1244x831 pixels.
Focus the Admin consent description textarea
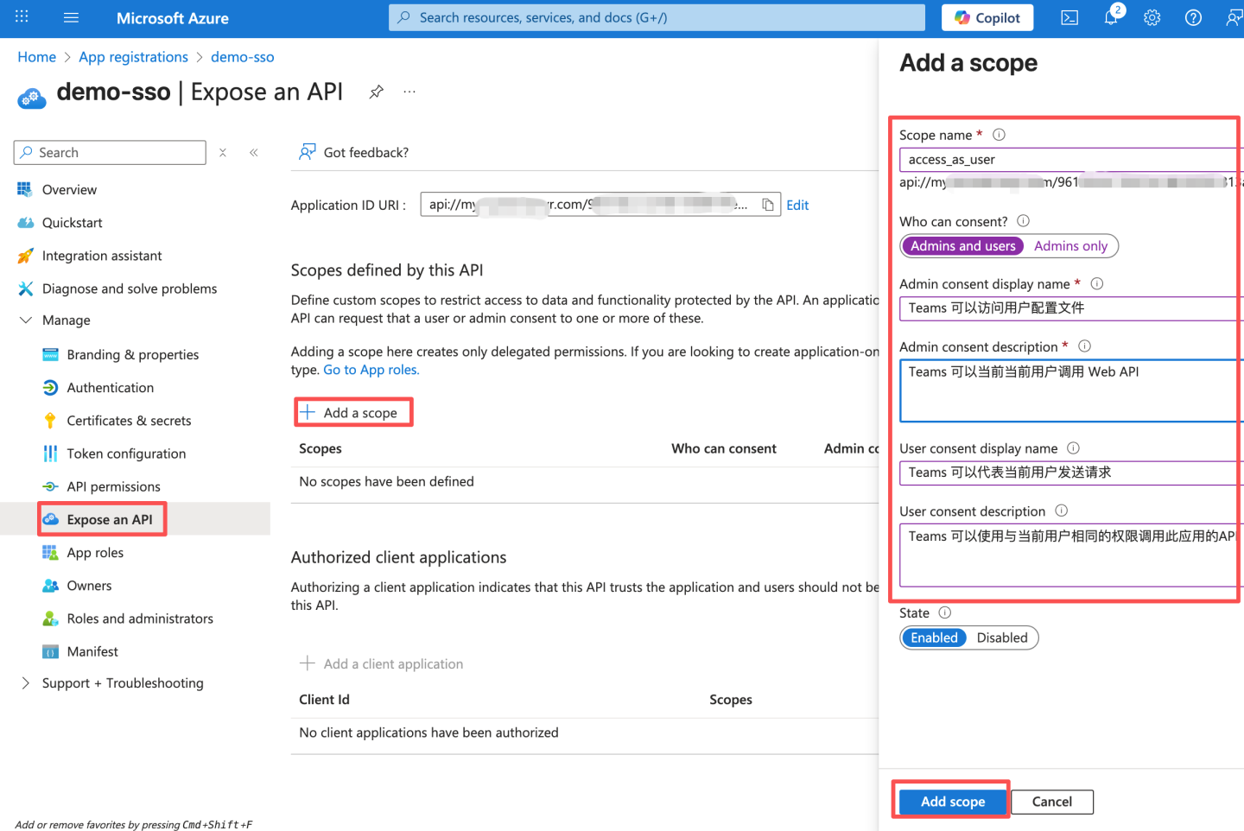click(x=1071, y=390)
